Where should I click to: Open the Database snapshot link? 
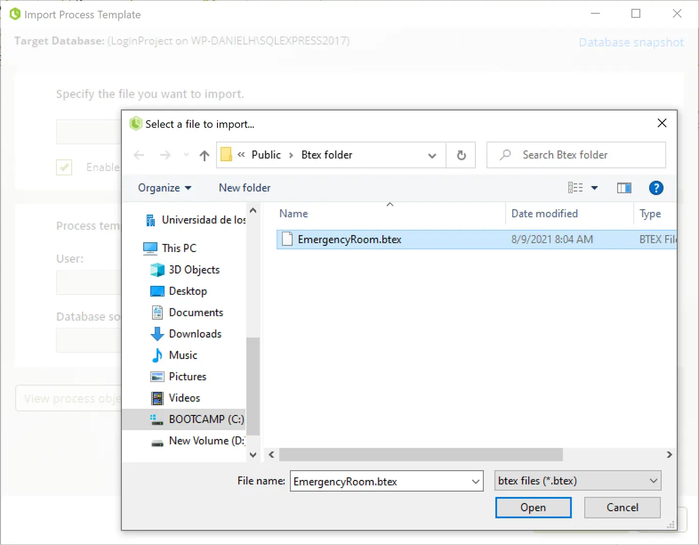(631, 43)
